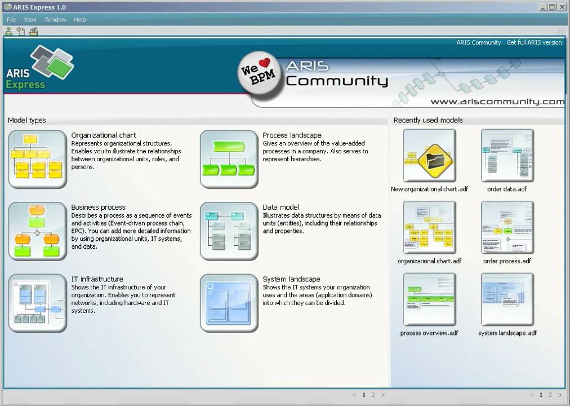570x406 pixels.
Task: Click Get full ARIS version link
Action: tap(534, 42)
